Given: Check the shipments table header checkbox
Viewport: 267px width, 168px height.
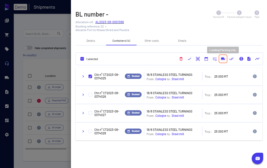Looking at the screenshot, I should 30,76.
